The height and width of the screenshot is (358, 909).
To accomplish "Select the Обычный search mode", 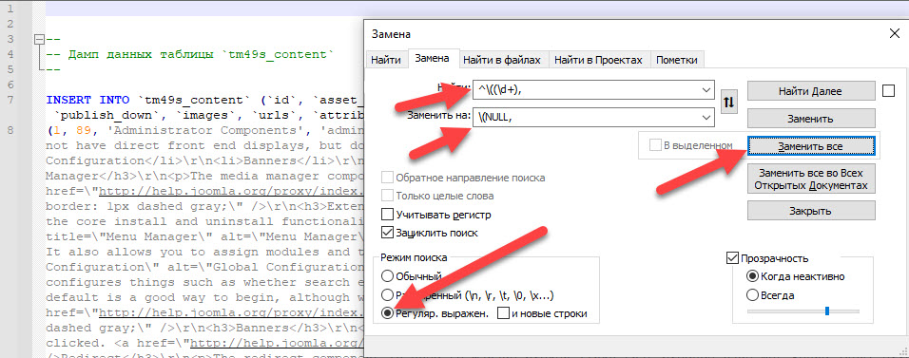I will 387,276.
